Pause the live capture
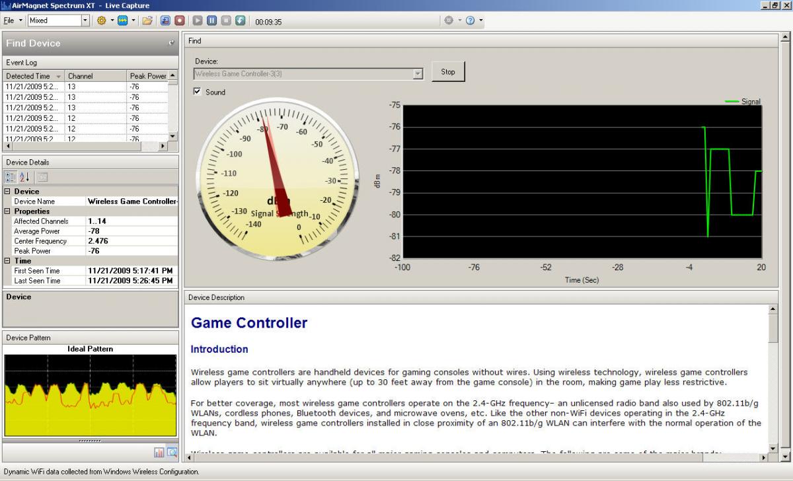 [211, 20]
